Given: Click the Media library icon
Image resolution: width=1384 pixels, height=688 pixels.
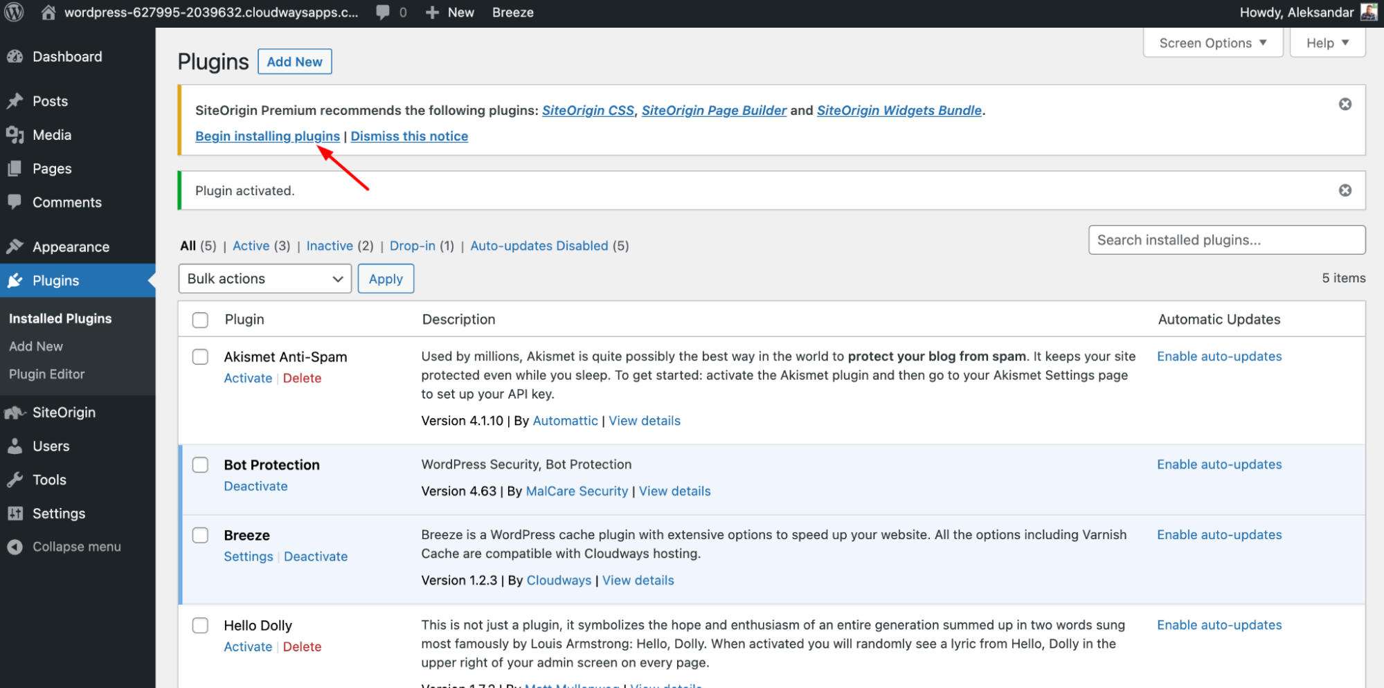Looking at the screenshot, I should 15,134.
